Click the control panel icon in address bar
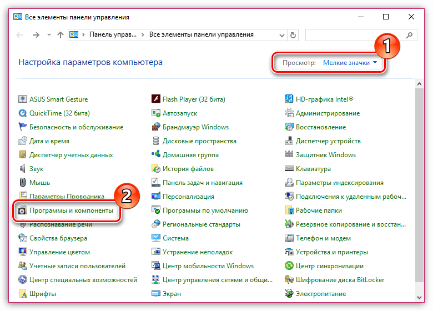 74,35
